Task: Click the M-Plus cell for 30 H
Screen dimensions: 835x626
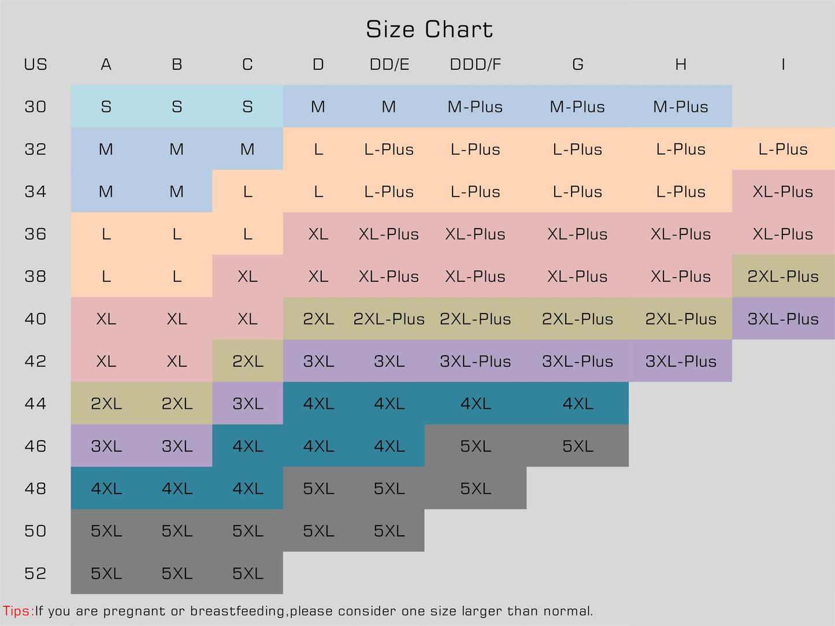Action: pyautogui.click(x=680, y=107)
